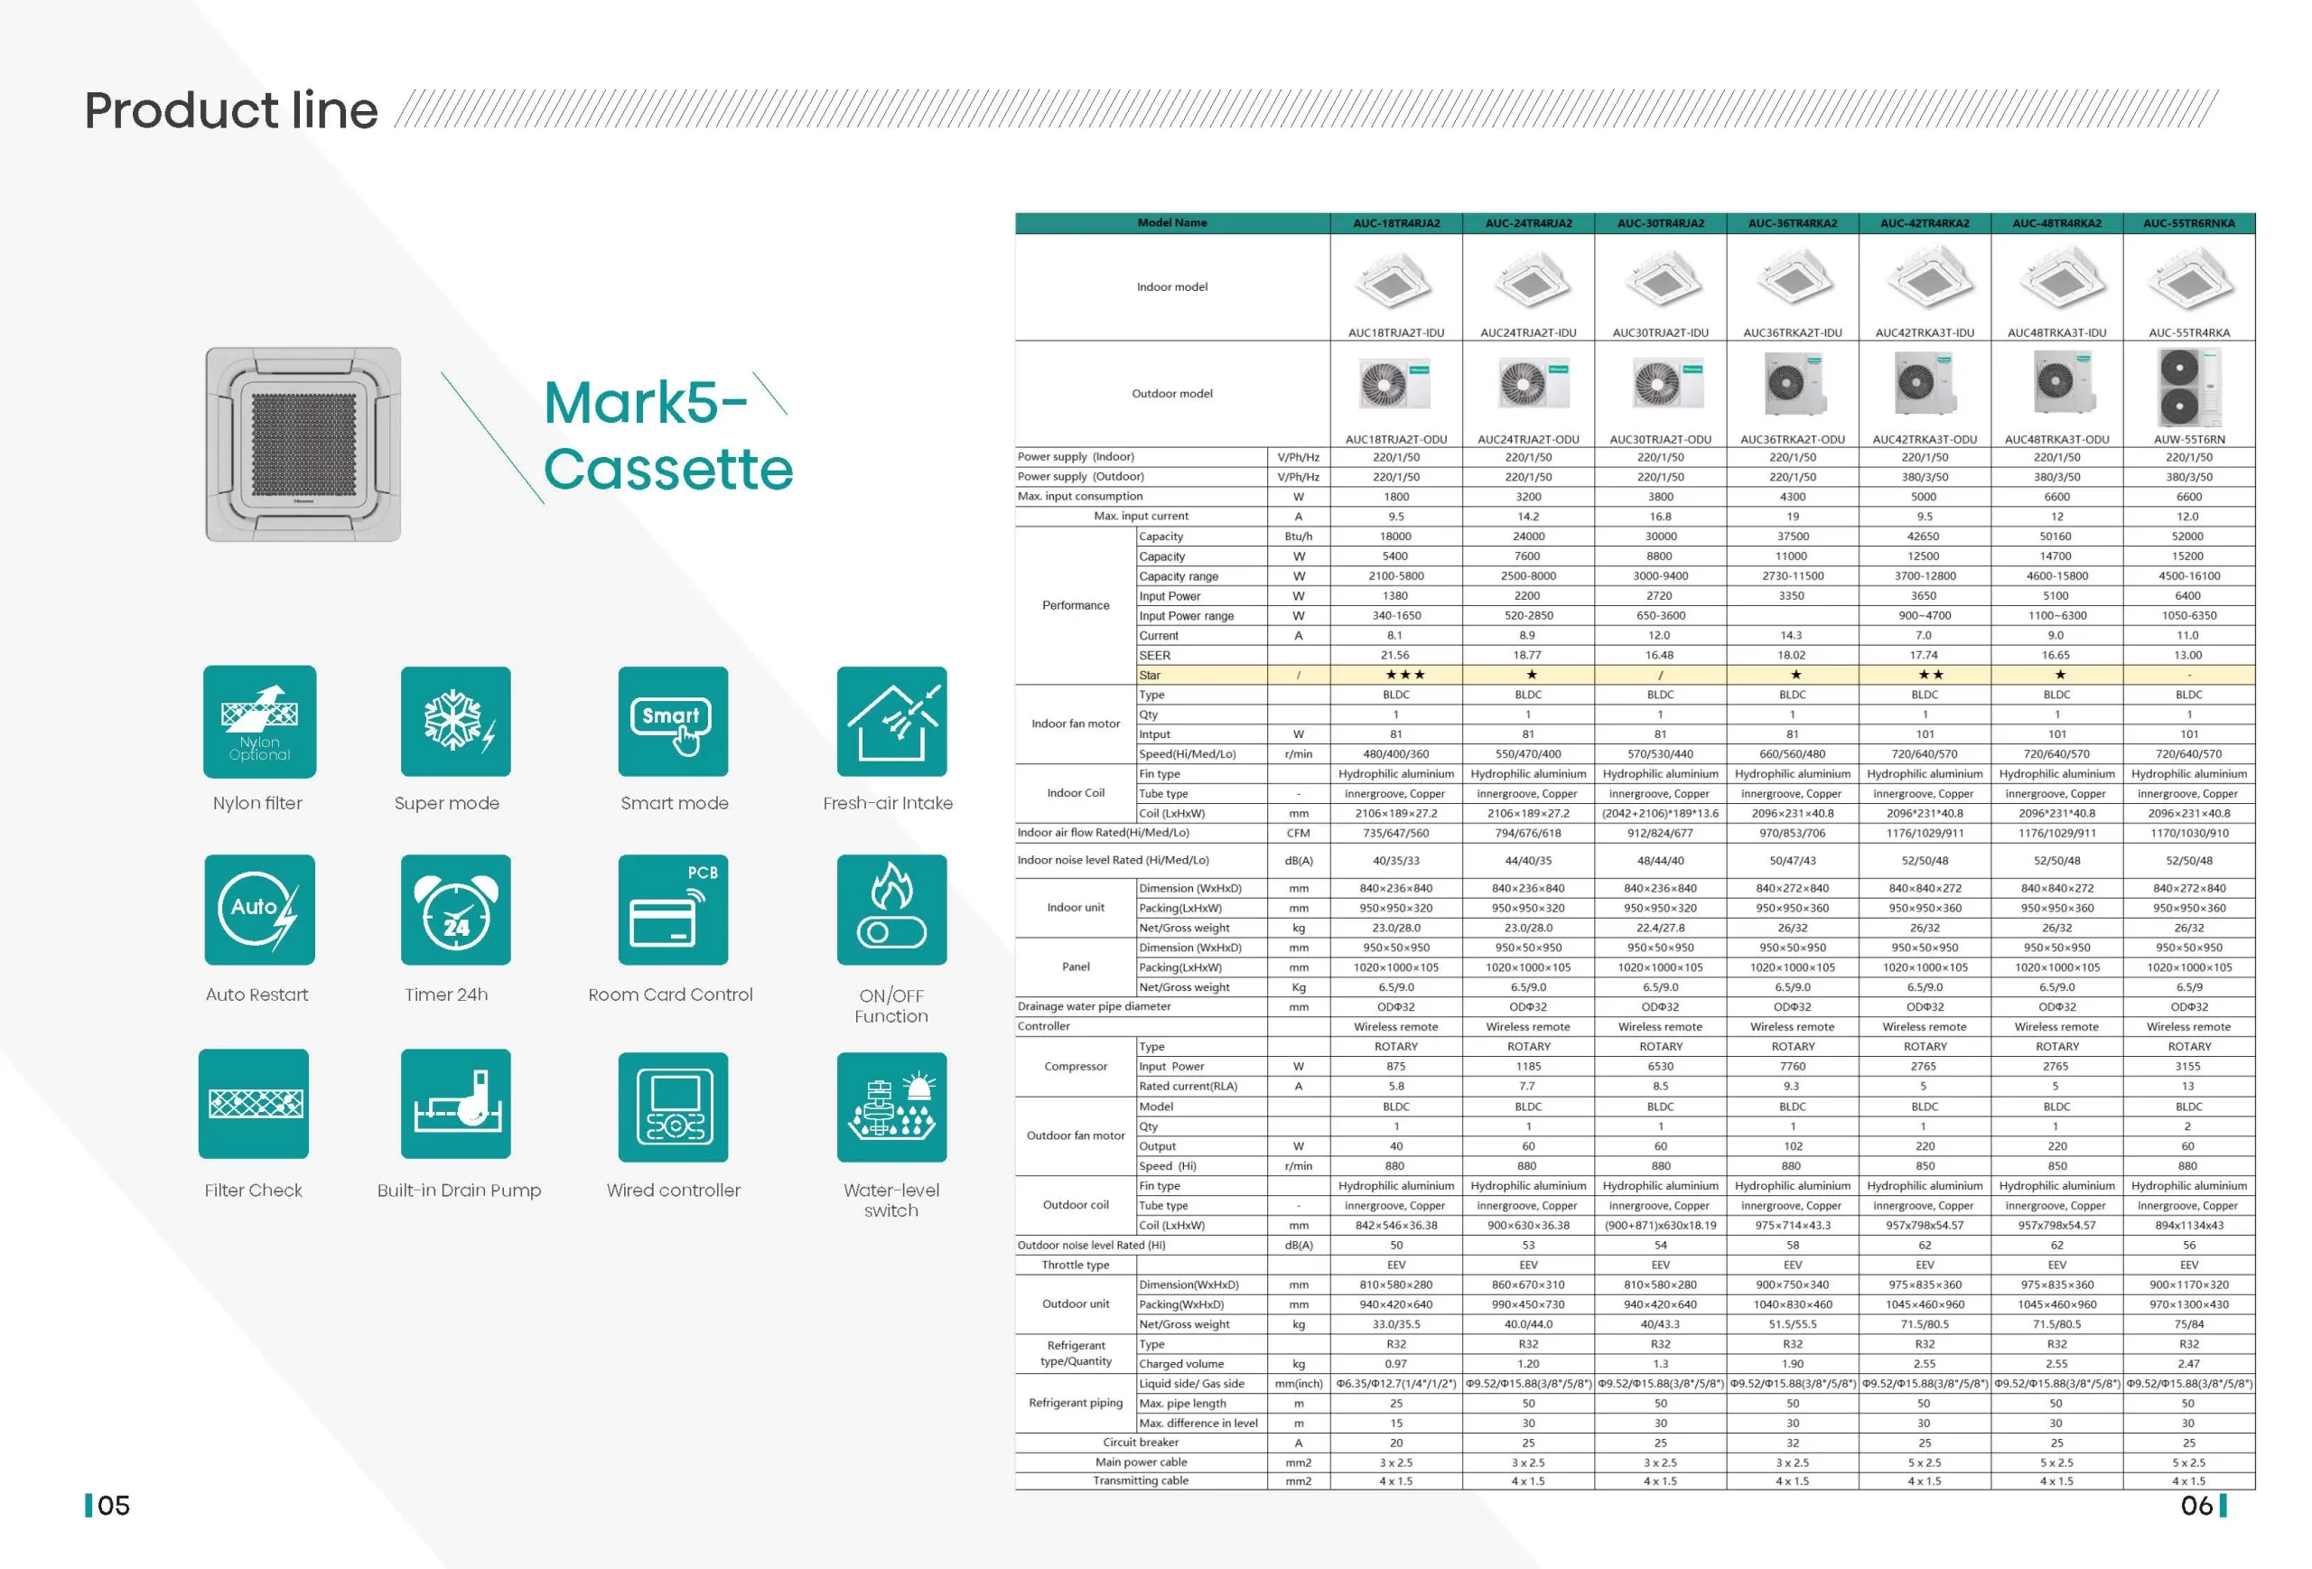
Task: Click the Room Card Control PCB icon
Action: click(x=673, y=910)
